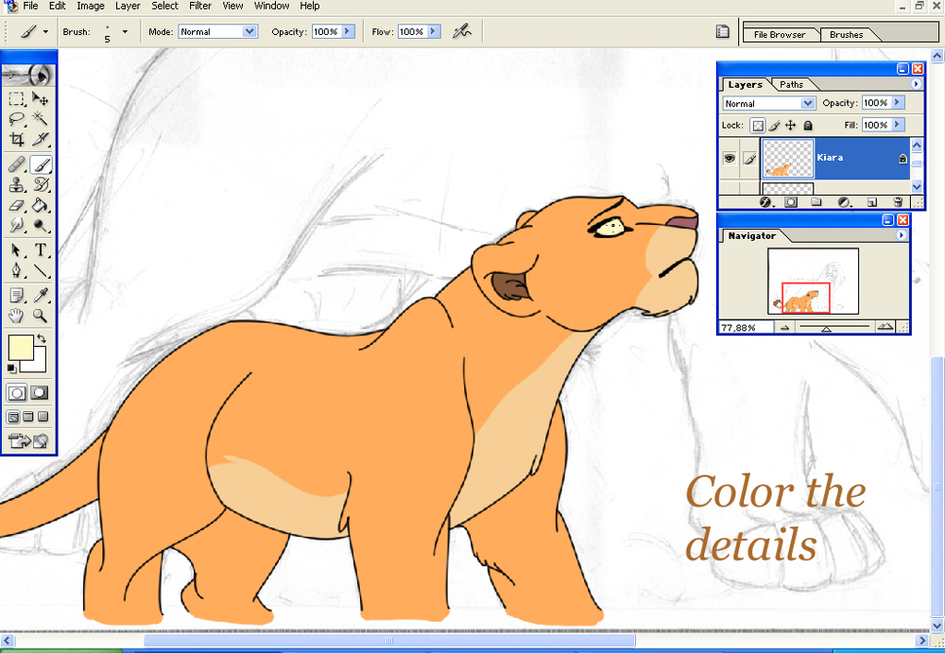Expand the layer Fill slider arrow
The width and height of the screenshot is (945, 653).
click(x=898, y=125)
